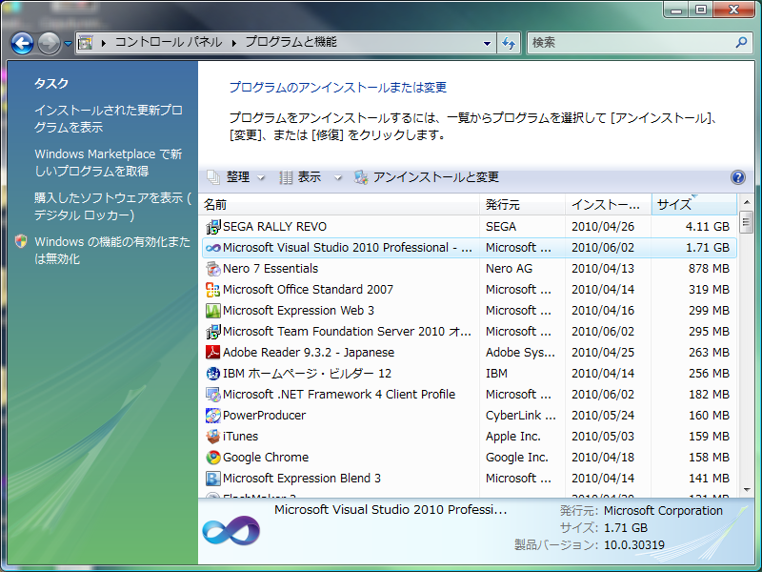Click the Adobe Reader 9.3.2 icon

click(212, 352)
